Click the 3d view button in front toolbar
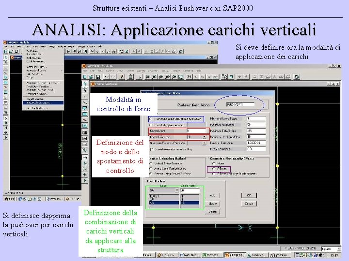The width and height of the screenshot is (349, 261). tap(189, 77)
